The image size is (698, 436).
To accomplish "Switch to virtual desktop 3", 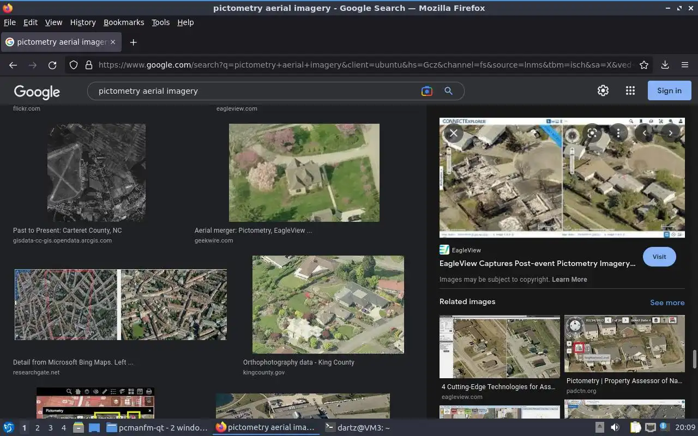I will (50, 428).
